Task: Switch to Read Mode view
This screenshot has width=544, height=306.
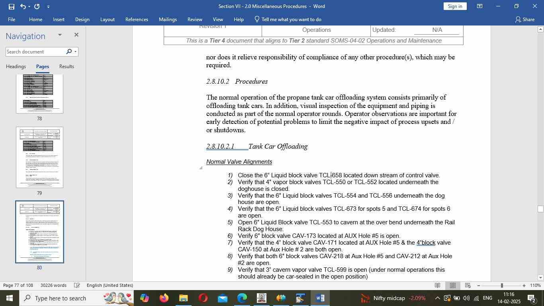Action: 437,285
